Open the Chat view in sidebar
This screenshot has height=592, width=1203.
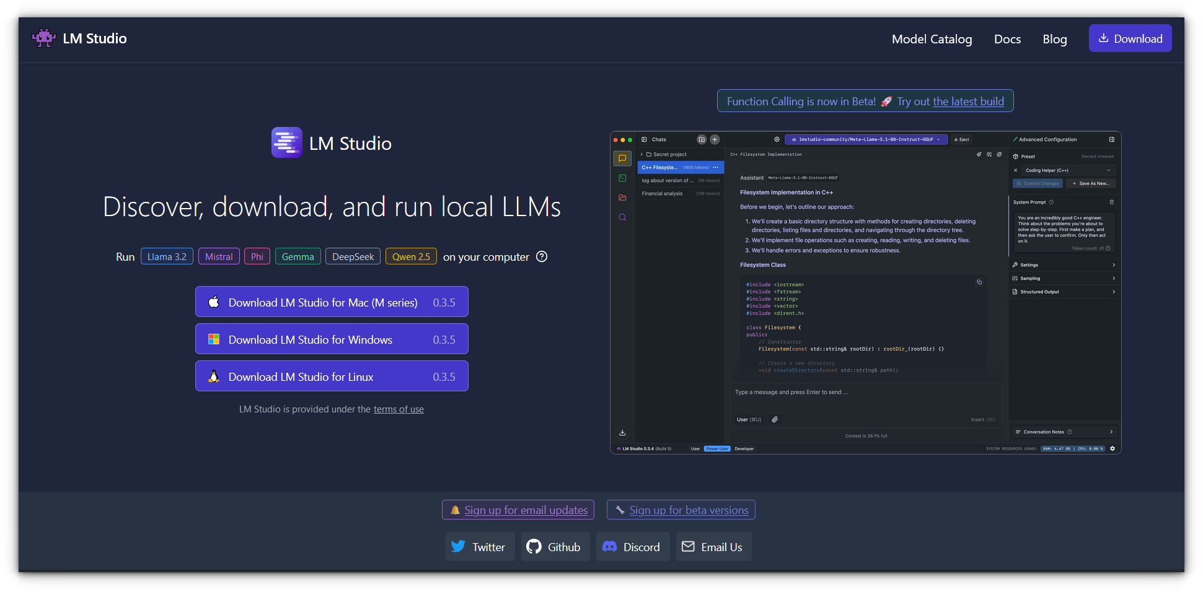(x=622, y=159)
